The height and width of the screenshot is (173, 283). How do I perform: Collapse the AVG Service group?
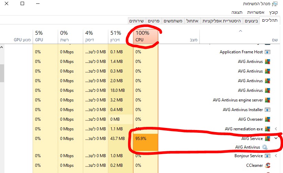(x=276, y=138)
